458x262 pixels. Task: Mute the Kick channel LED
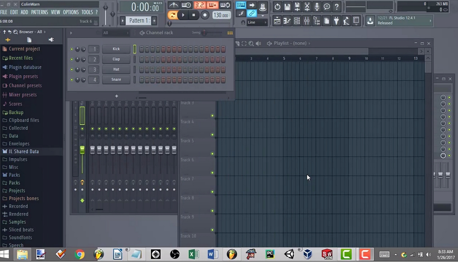(72, 49)
